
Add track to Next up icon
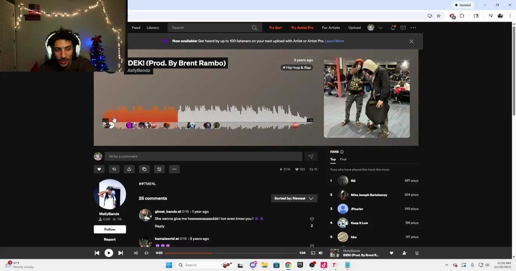coord(159,169)
